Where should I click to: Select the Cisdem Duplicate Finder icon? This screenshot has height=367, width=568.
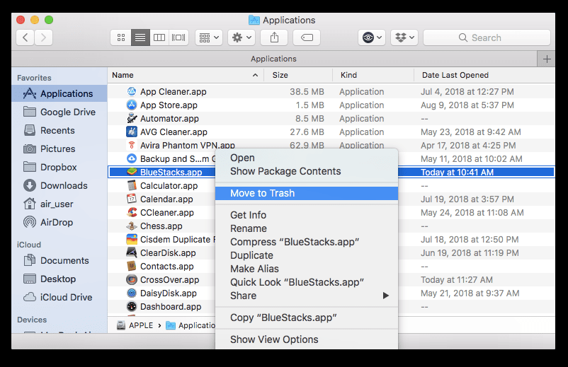[x=132, y=239]
